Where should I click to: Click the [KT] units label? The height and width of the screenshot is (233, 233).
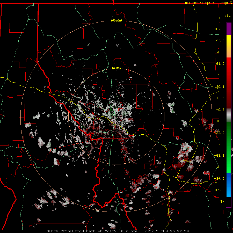point(221,18)
